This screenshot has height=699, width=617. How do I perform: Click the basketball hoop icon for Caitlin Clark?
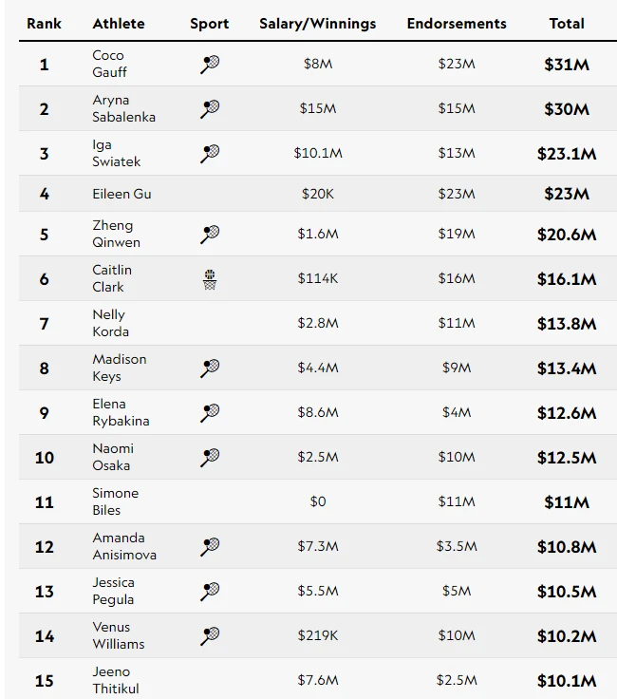[210, 279]
